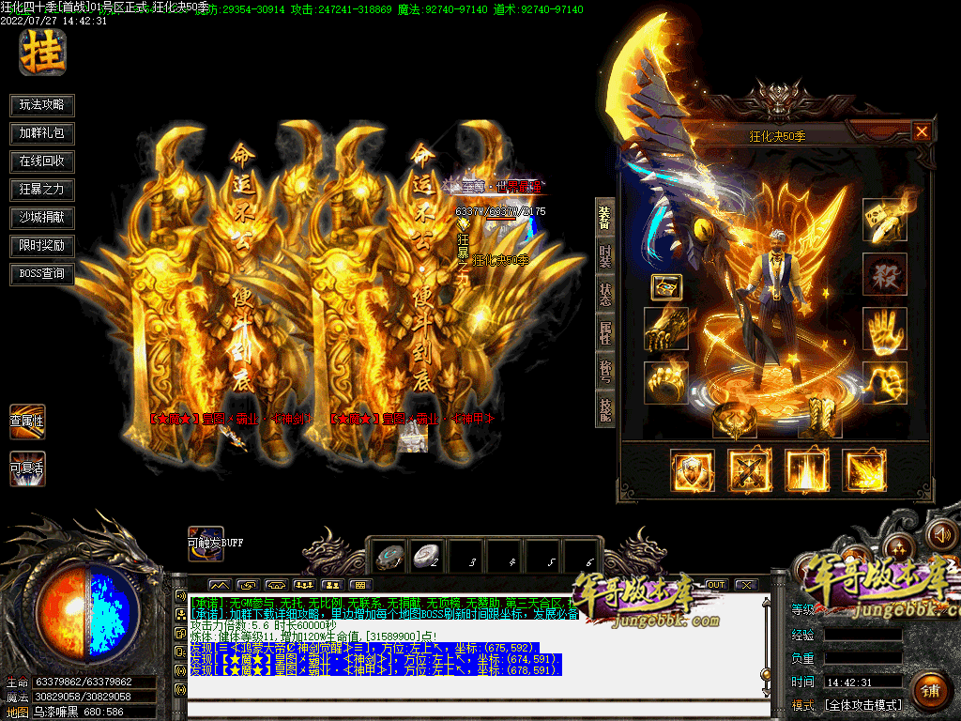The width and height of the screenshot is (961, 721).
Task: Select the golden boots equipment slot
Action: coord(820,419)
